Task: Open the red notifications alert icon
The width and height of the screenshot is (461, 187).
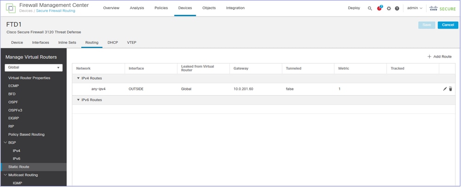Action: pos(380,8)
